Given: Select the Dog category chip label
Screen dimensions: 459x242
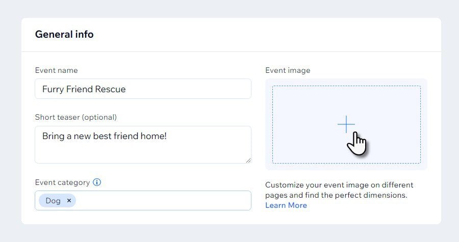Looking at the screenshot, I should [x=53, y=201].
